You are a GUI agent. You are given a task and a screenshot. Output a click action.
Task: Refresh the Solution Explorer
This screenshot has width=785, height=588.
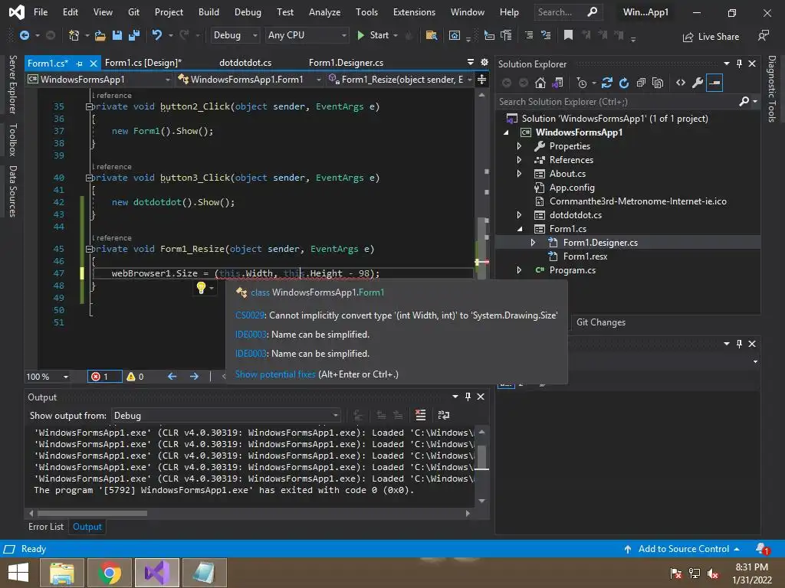tap(624, 83)
